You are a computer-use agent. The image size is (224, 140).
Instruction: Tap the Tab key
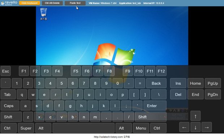pos(8,95)
